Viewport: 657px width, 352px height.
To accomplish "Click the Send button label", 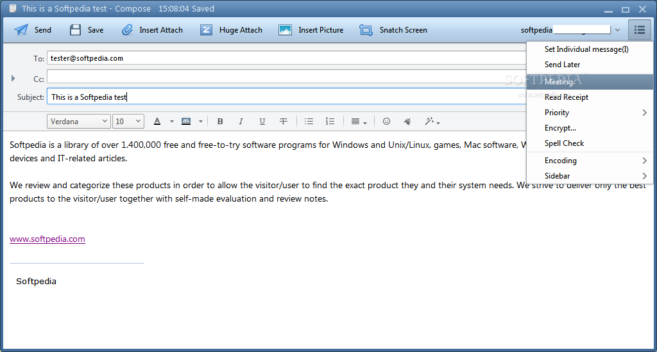I will click(43, 30).
